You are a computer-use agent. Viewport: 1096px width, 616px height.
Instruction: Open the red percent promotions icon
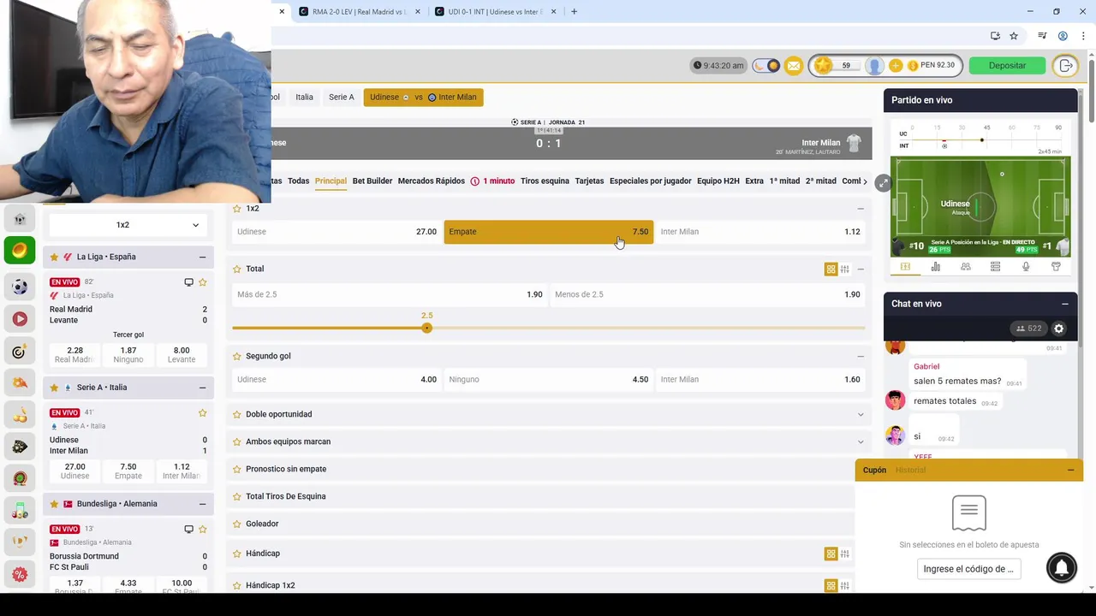[20, 574]
